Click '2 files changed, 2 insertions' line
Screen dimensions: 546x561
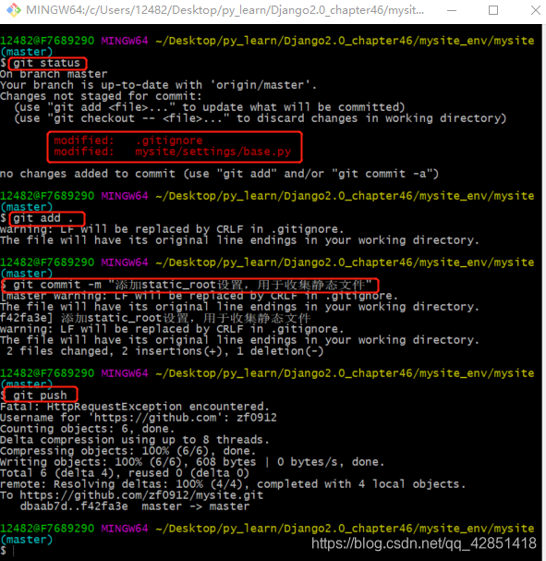pos(164,351)
